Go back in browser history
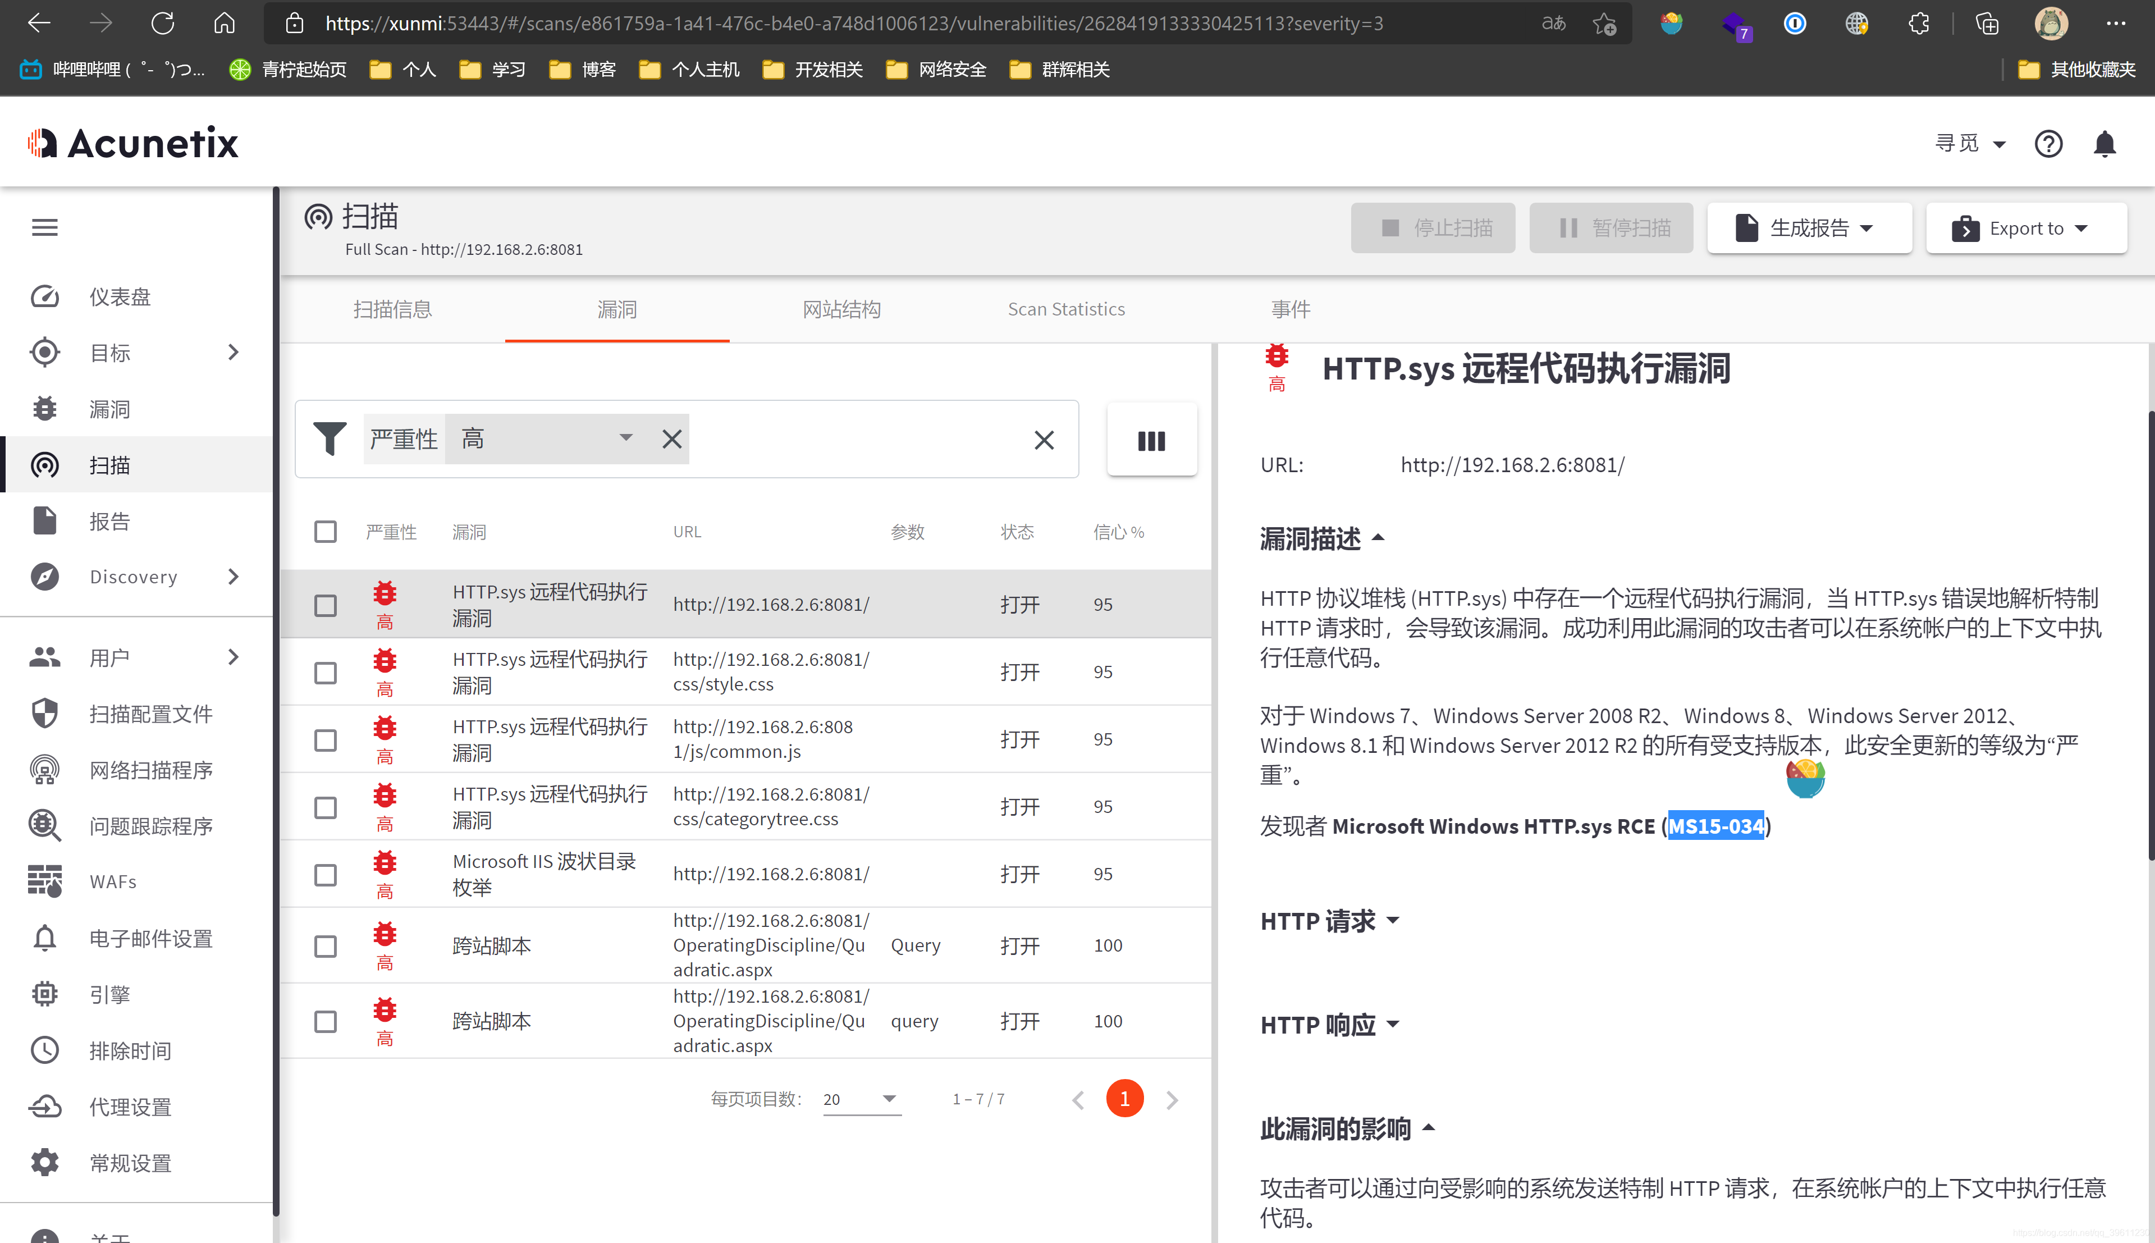This screenshot has height=1243, width=2155. coord(38,23)
